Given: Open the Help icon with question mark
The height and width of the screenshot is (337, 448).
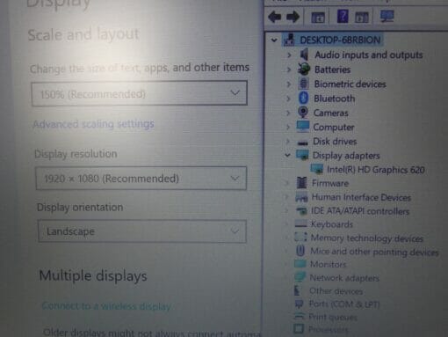Looking at the screenshot, I should [x=343, y=16].
